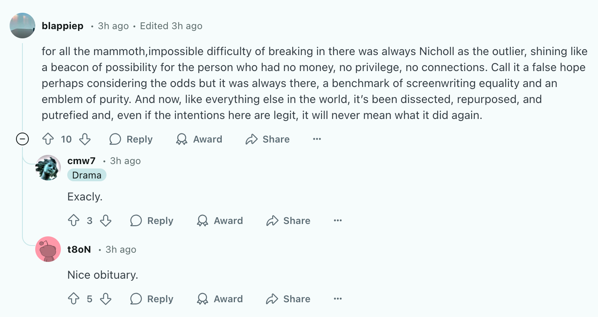This screenshot has width=598, height=317.
Task: Upvote blappiep's comment
Action: (x=48, y=139)
